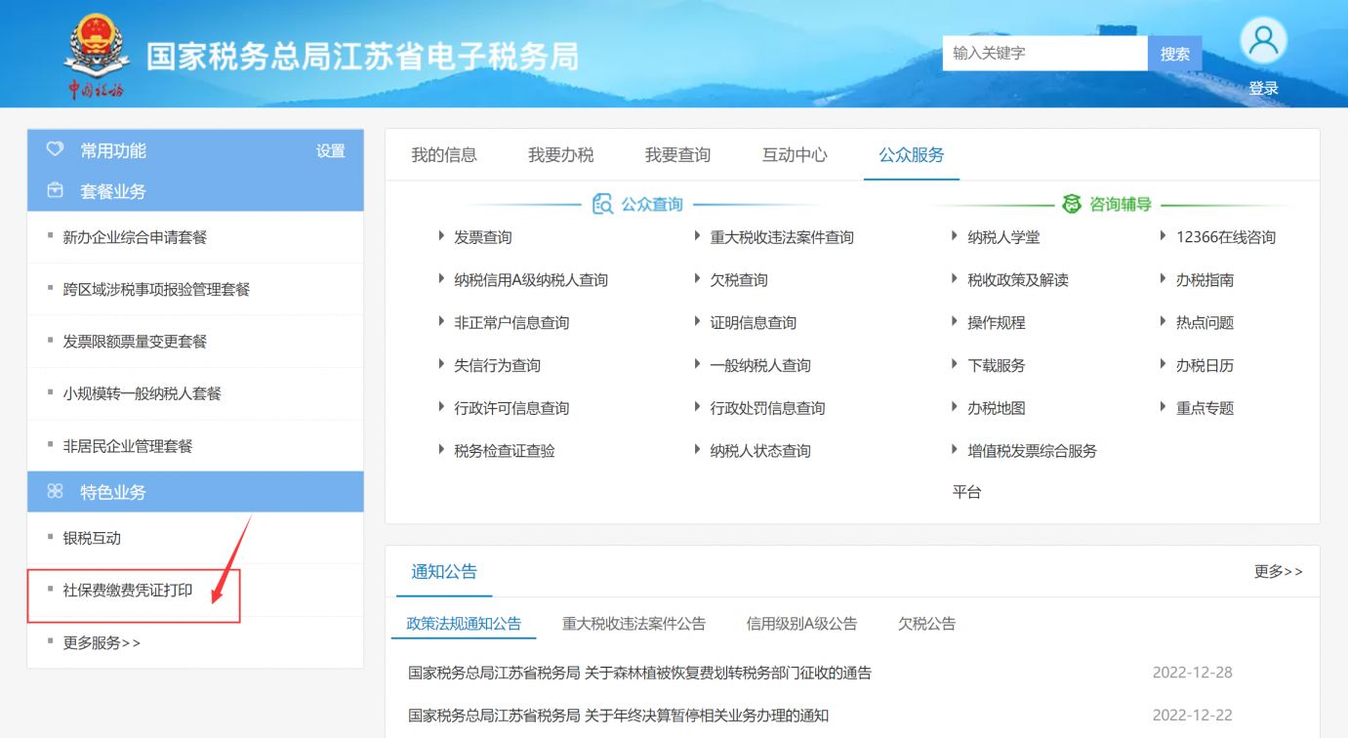Click the grid icon beside 特色业务
Image resolution: width=1348 pixels, height=738 pixels.
pos(55,492)
